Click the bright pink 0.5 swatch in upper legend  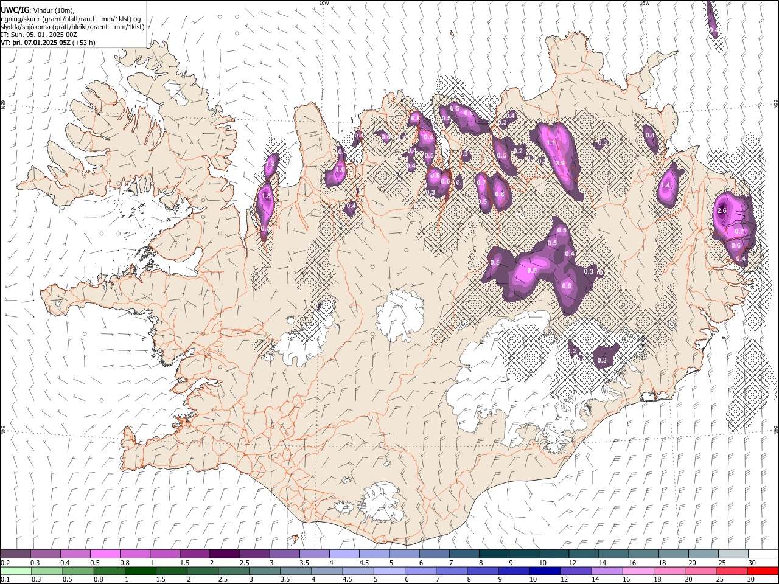pos(105,554)
